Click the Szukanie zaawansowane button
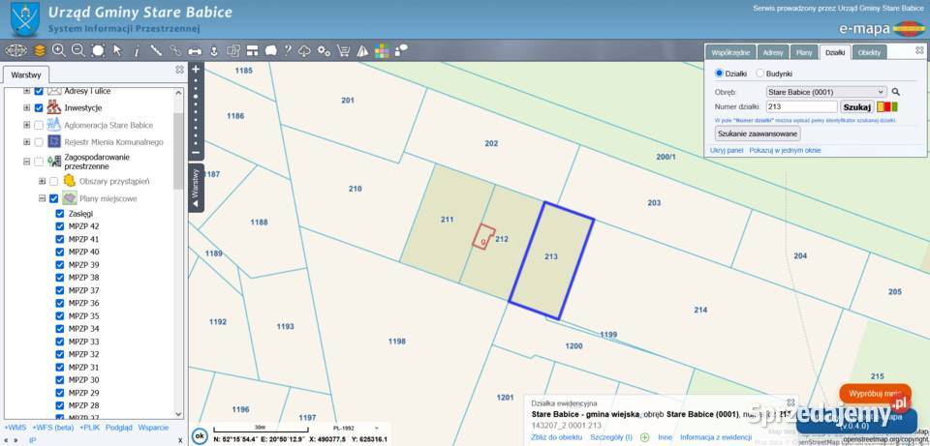This screenshot has height=446, width=930. click(x=758, y=134)
